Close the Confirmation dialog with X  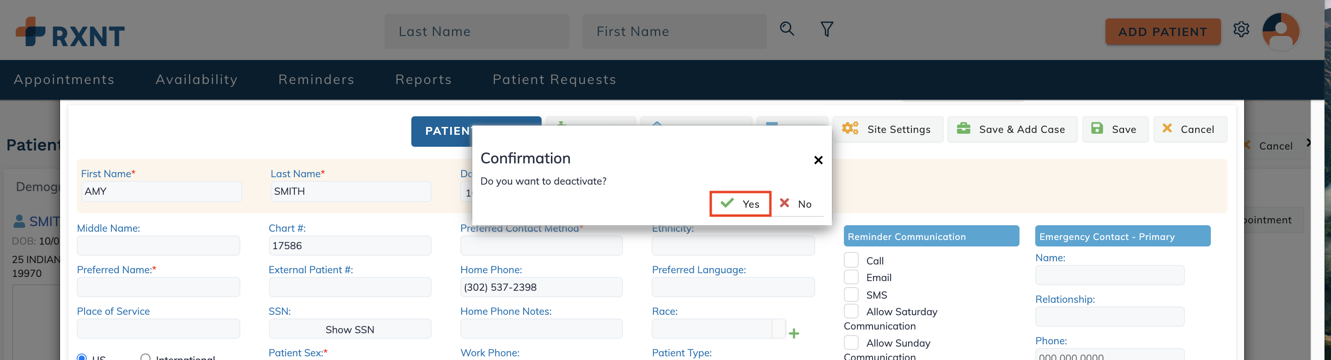coord(818,161)
